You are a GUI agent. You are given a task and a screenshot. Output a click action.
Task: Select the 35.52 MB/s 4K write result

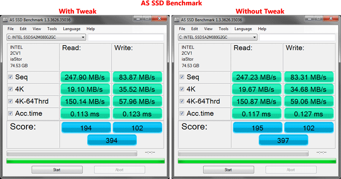point(137,89)
